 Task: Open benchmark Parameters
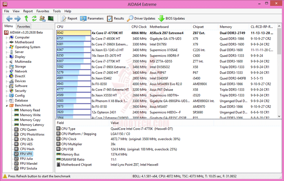pos(92,19)
